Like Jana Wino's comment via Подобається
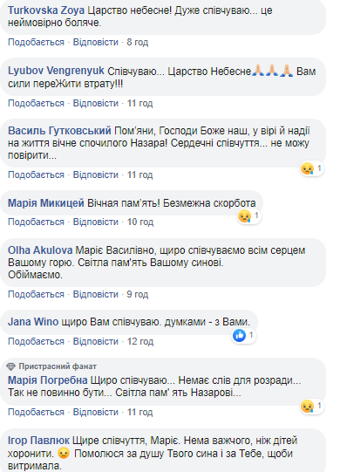340x472 pixels. [36, 341]
